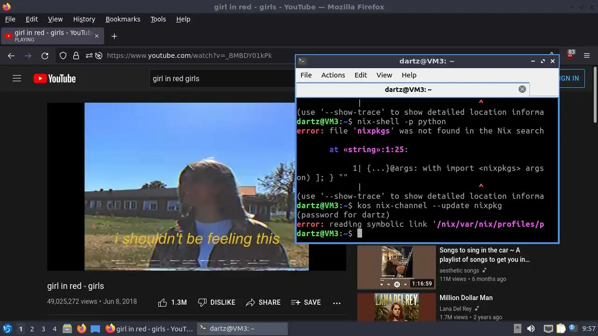Open 'Million Dollar Man' video title

(466, 298)
